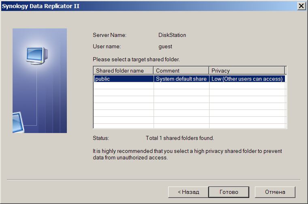The image size is (308, 204).
Task: Click the Готово finish button
Action: pos(229,192)
